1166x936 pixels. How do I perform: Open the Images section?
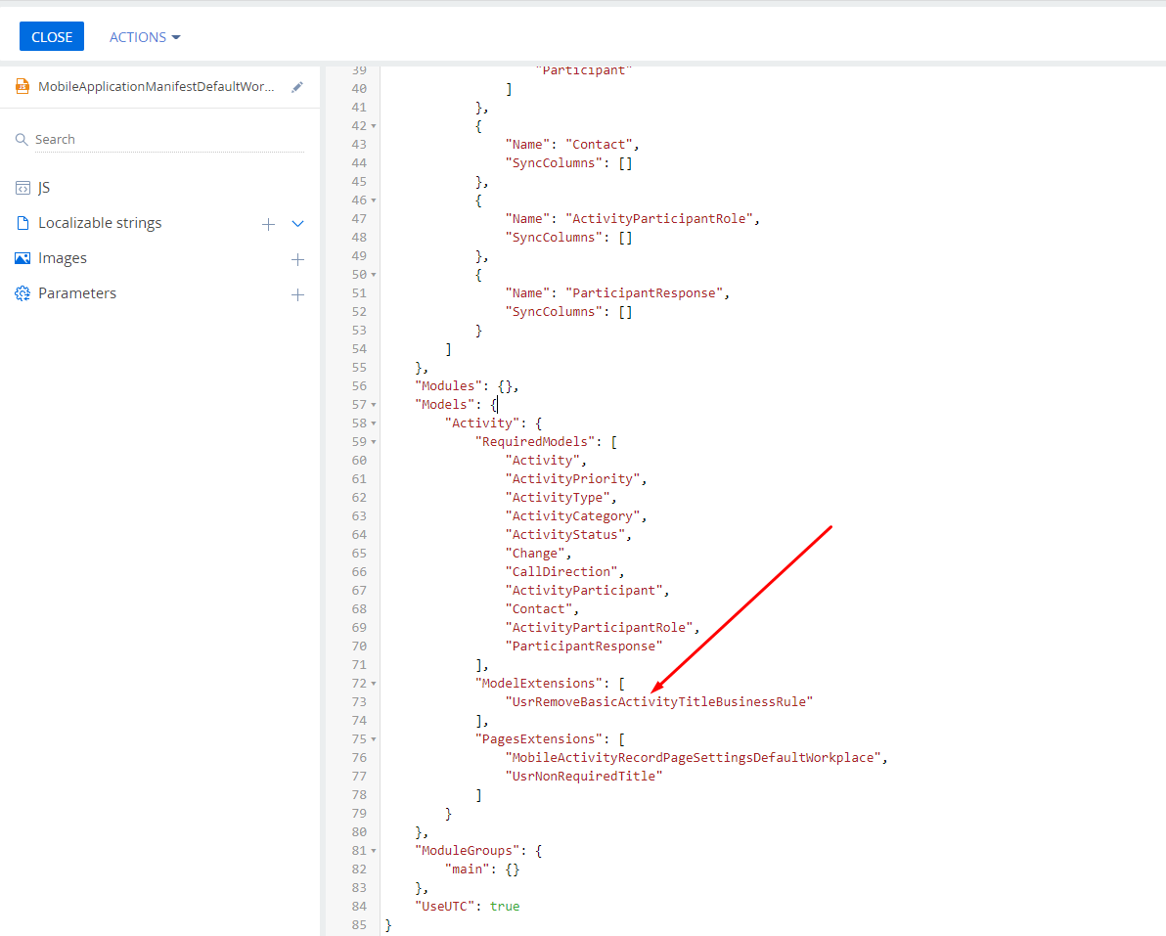pos(63,258)
